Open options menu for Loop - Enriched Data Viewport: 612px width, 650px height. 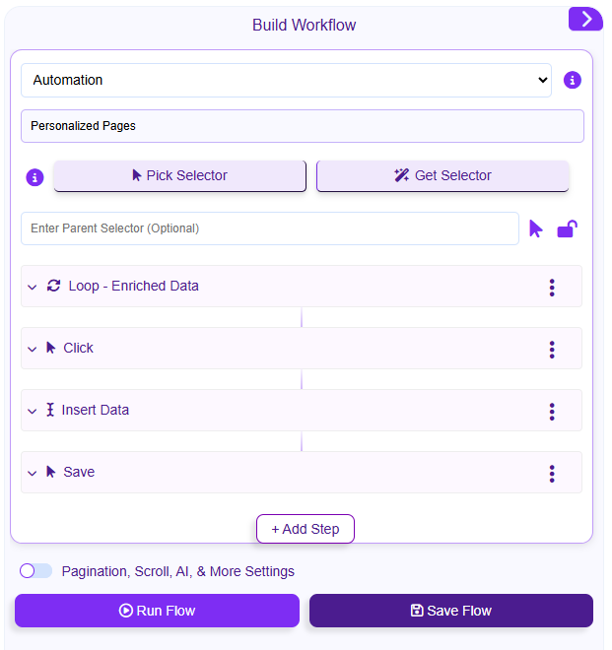pyautogui.click(x=552, y=287)
